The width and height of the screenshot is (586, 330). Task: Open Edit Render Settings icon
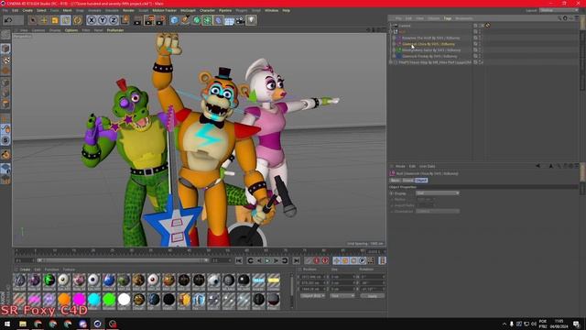coord(160,20)
